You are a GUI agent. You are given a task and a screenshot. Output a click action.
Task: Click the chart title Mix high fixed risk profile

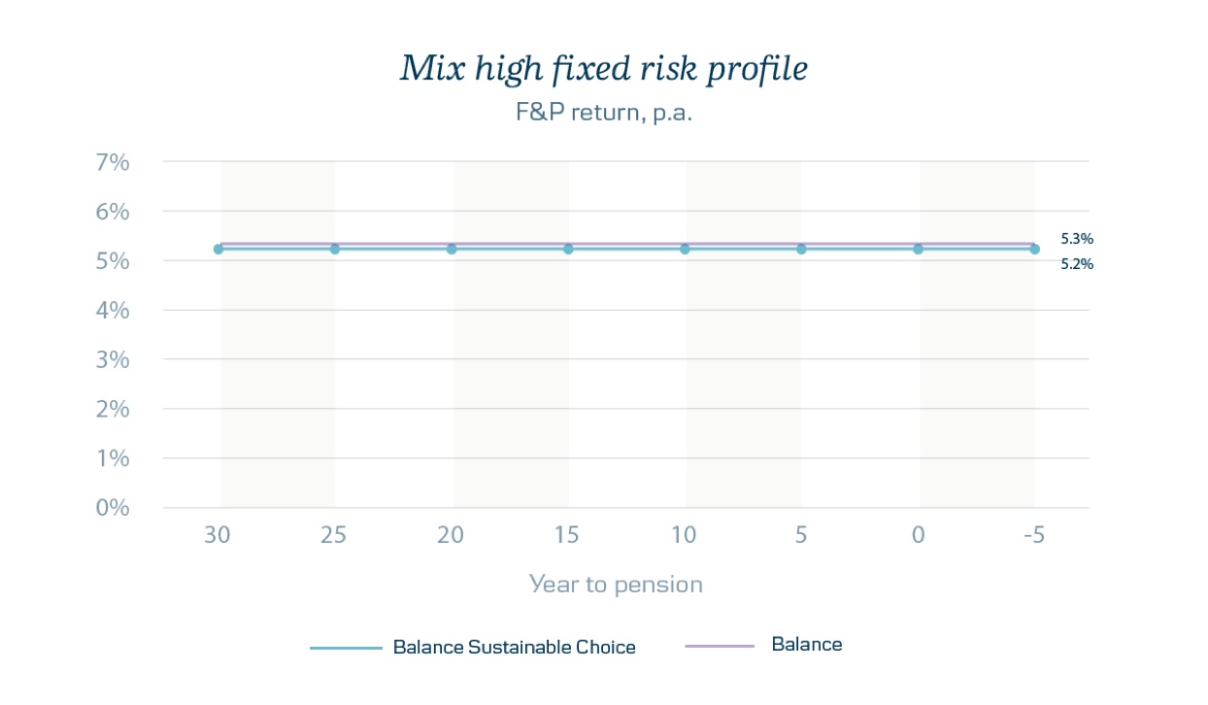[x=604, y=69]
